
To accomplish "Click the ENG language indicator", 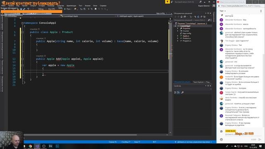I will (x=246, y=146).
